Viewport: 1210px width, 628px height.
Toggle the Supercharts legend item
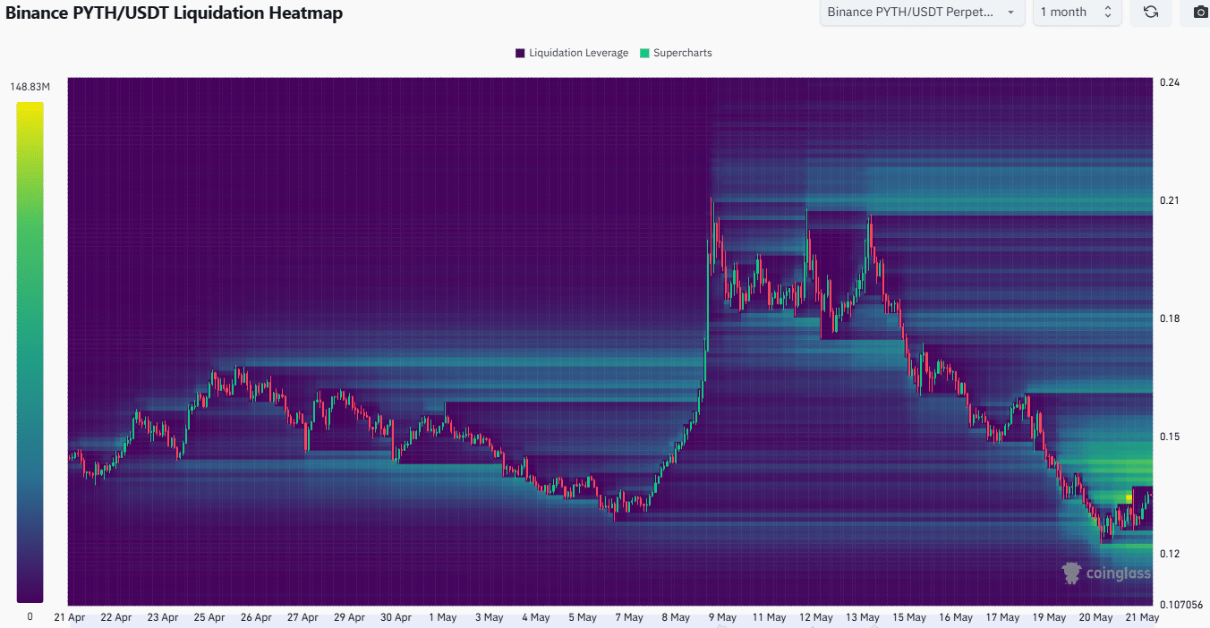click(676, 53)
